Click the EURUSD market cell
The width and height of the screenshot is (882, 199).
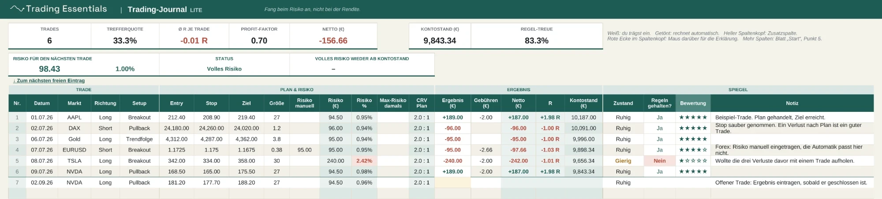[75, 150]
